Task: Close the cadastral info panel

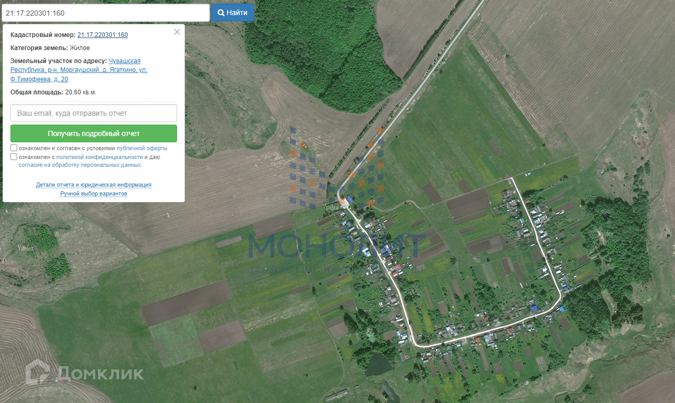Action: [x=177, y=32]
